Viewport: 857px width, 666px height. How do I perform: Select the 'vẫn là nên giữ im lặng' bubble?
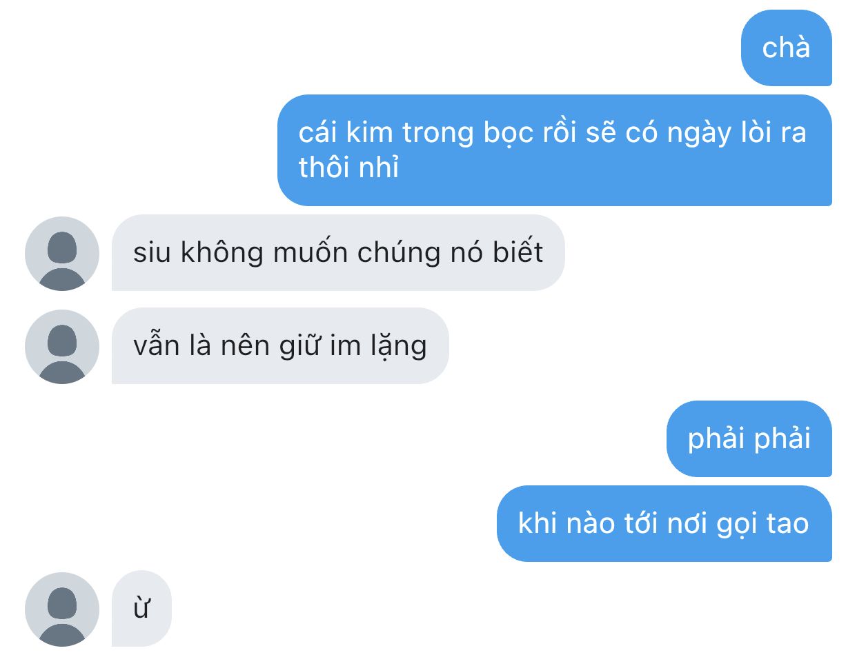280,345
